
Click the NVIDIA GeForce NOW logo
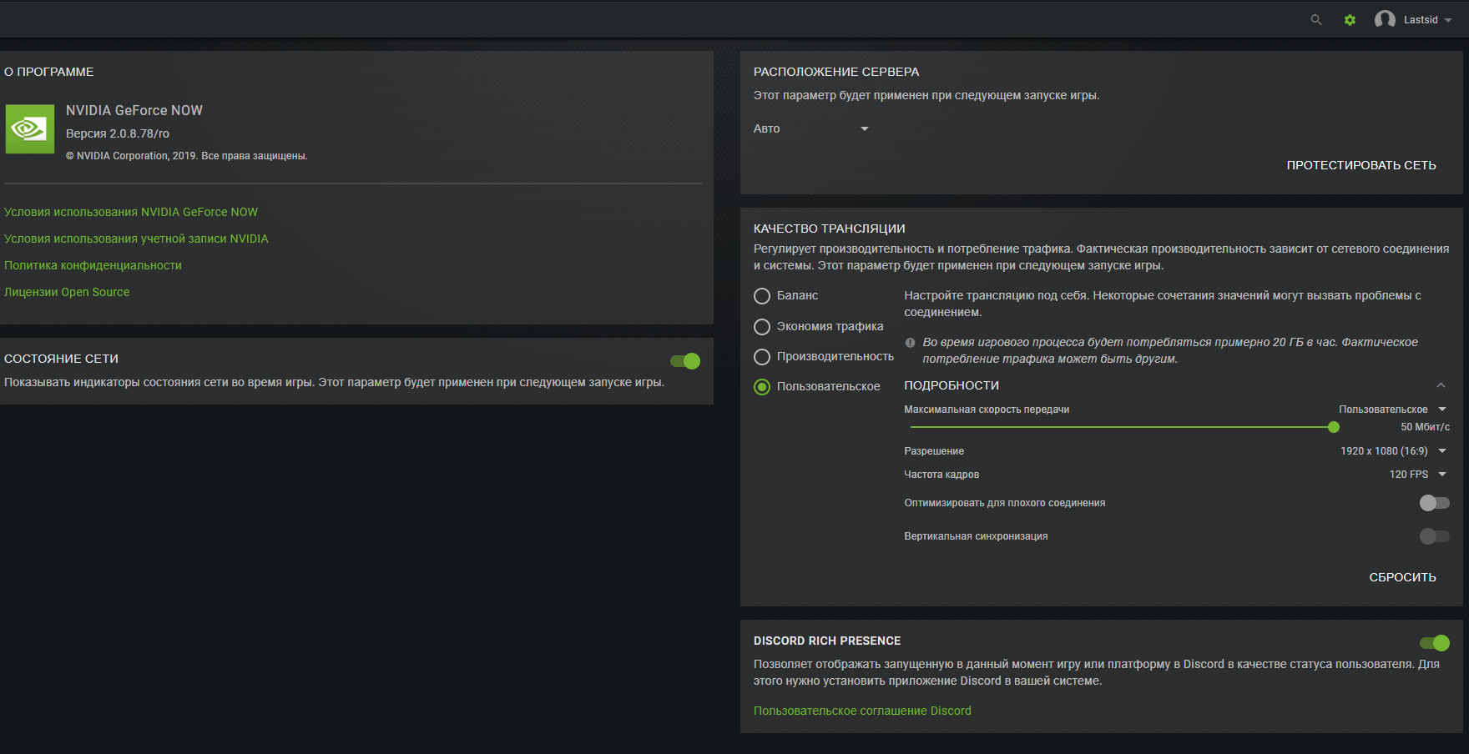30,129
